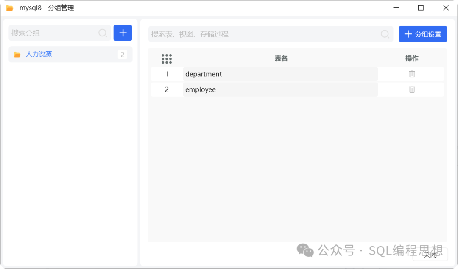
Task: Delete the employee table via trash icon
Action: coord(412,89)
